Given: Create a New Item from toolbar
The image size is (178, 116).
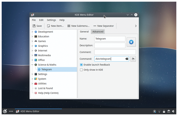Looking at the screenshot, I should 55,26.
